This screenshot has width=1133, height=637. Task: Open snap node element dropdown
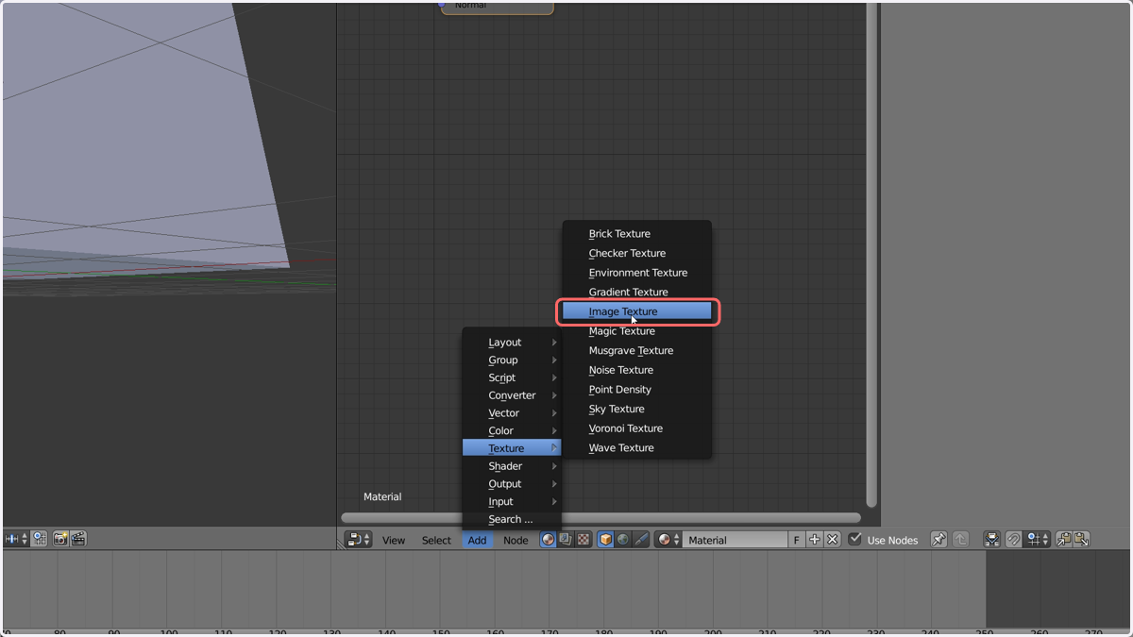click(1039, 540)
